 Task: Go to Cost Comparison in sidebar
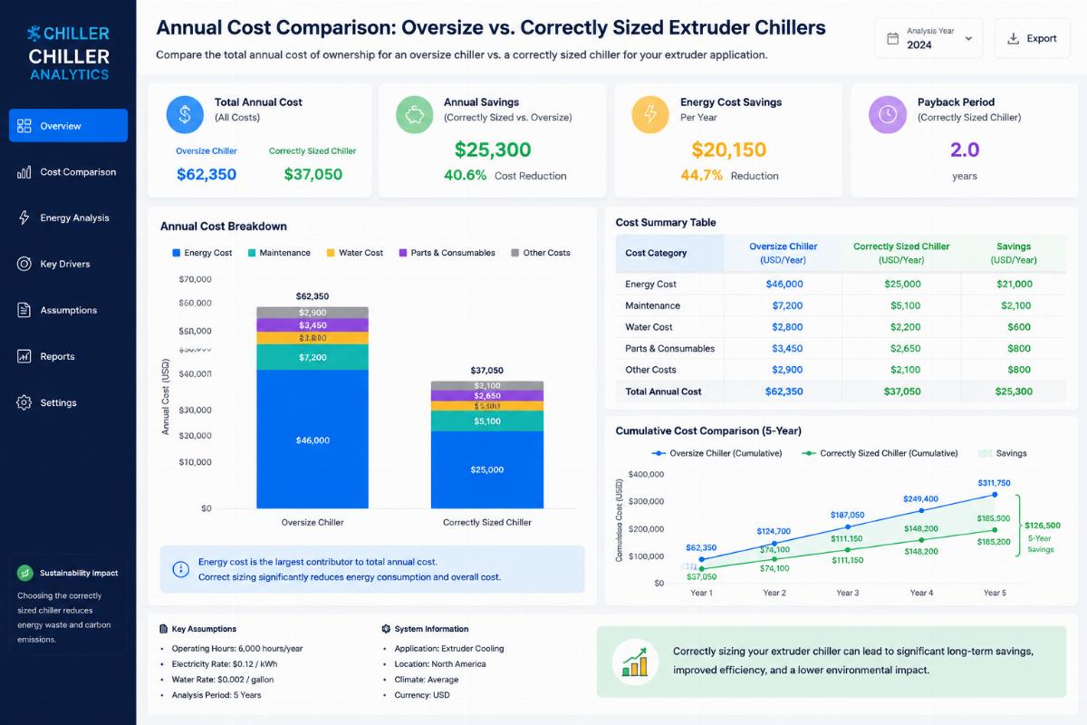(x=68, y=172)
